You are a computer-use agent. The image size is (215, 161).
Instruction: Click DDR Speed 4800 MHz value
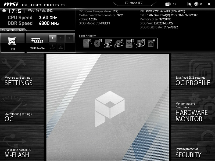point(49,23)
